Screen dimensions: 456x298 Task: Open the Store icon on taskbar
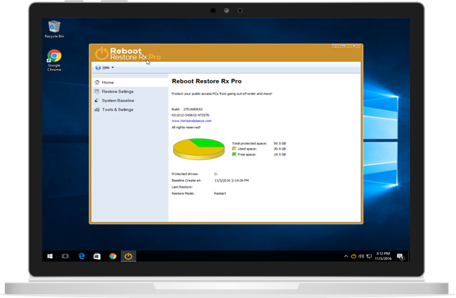coord(97,256)
